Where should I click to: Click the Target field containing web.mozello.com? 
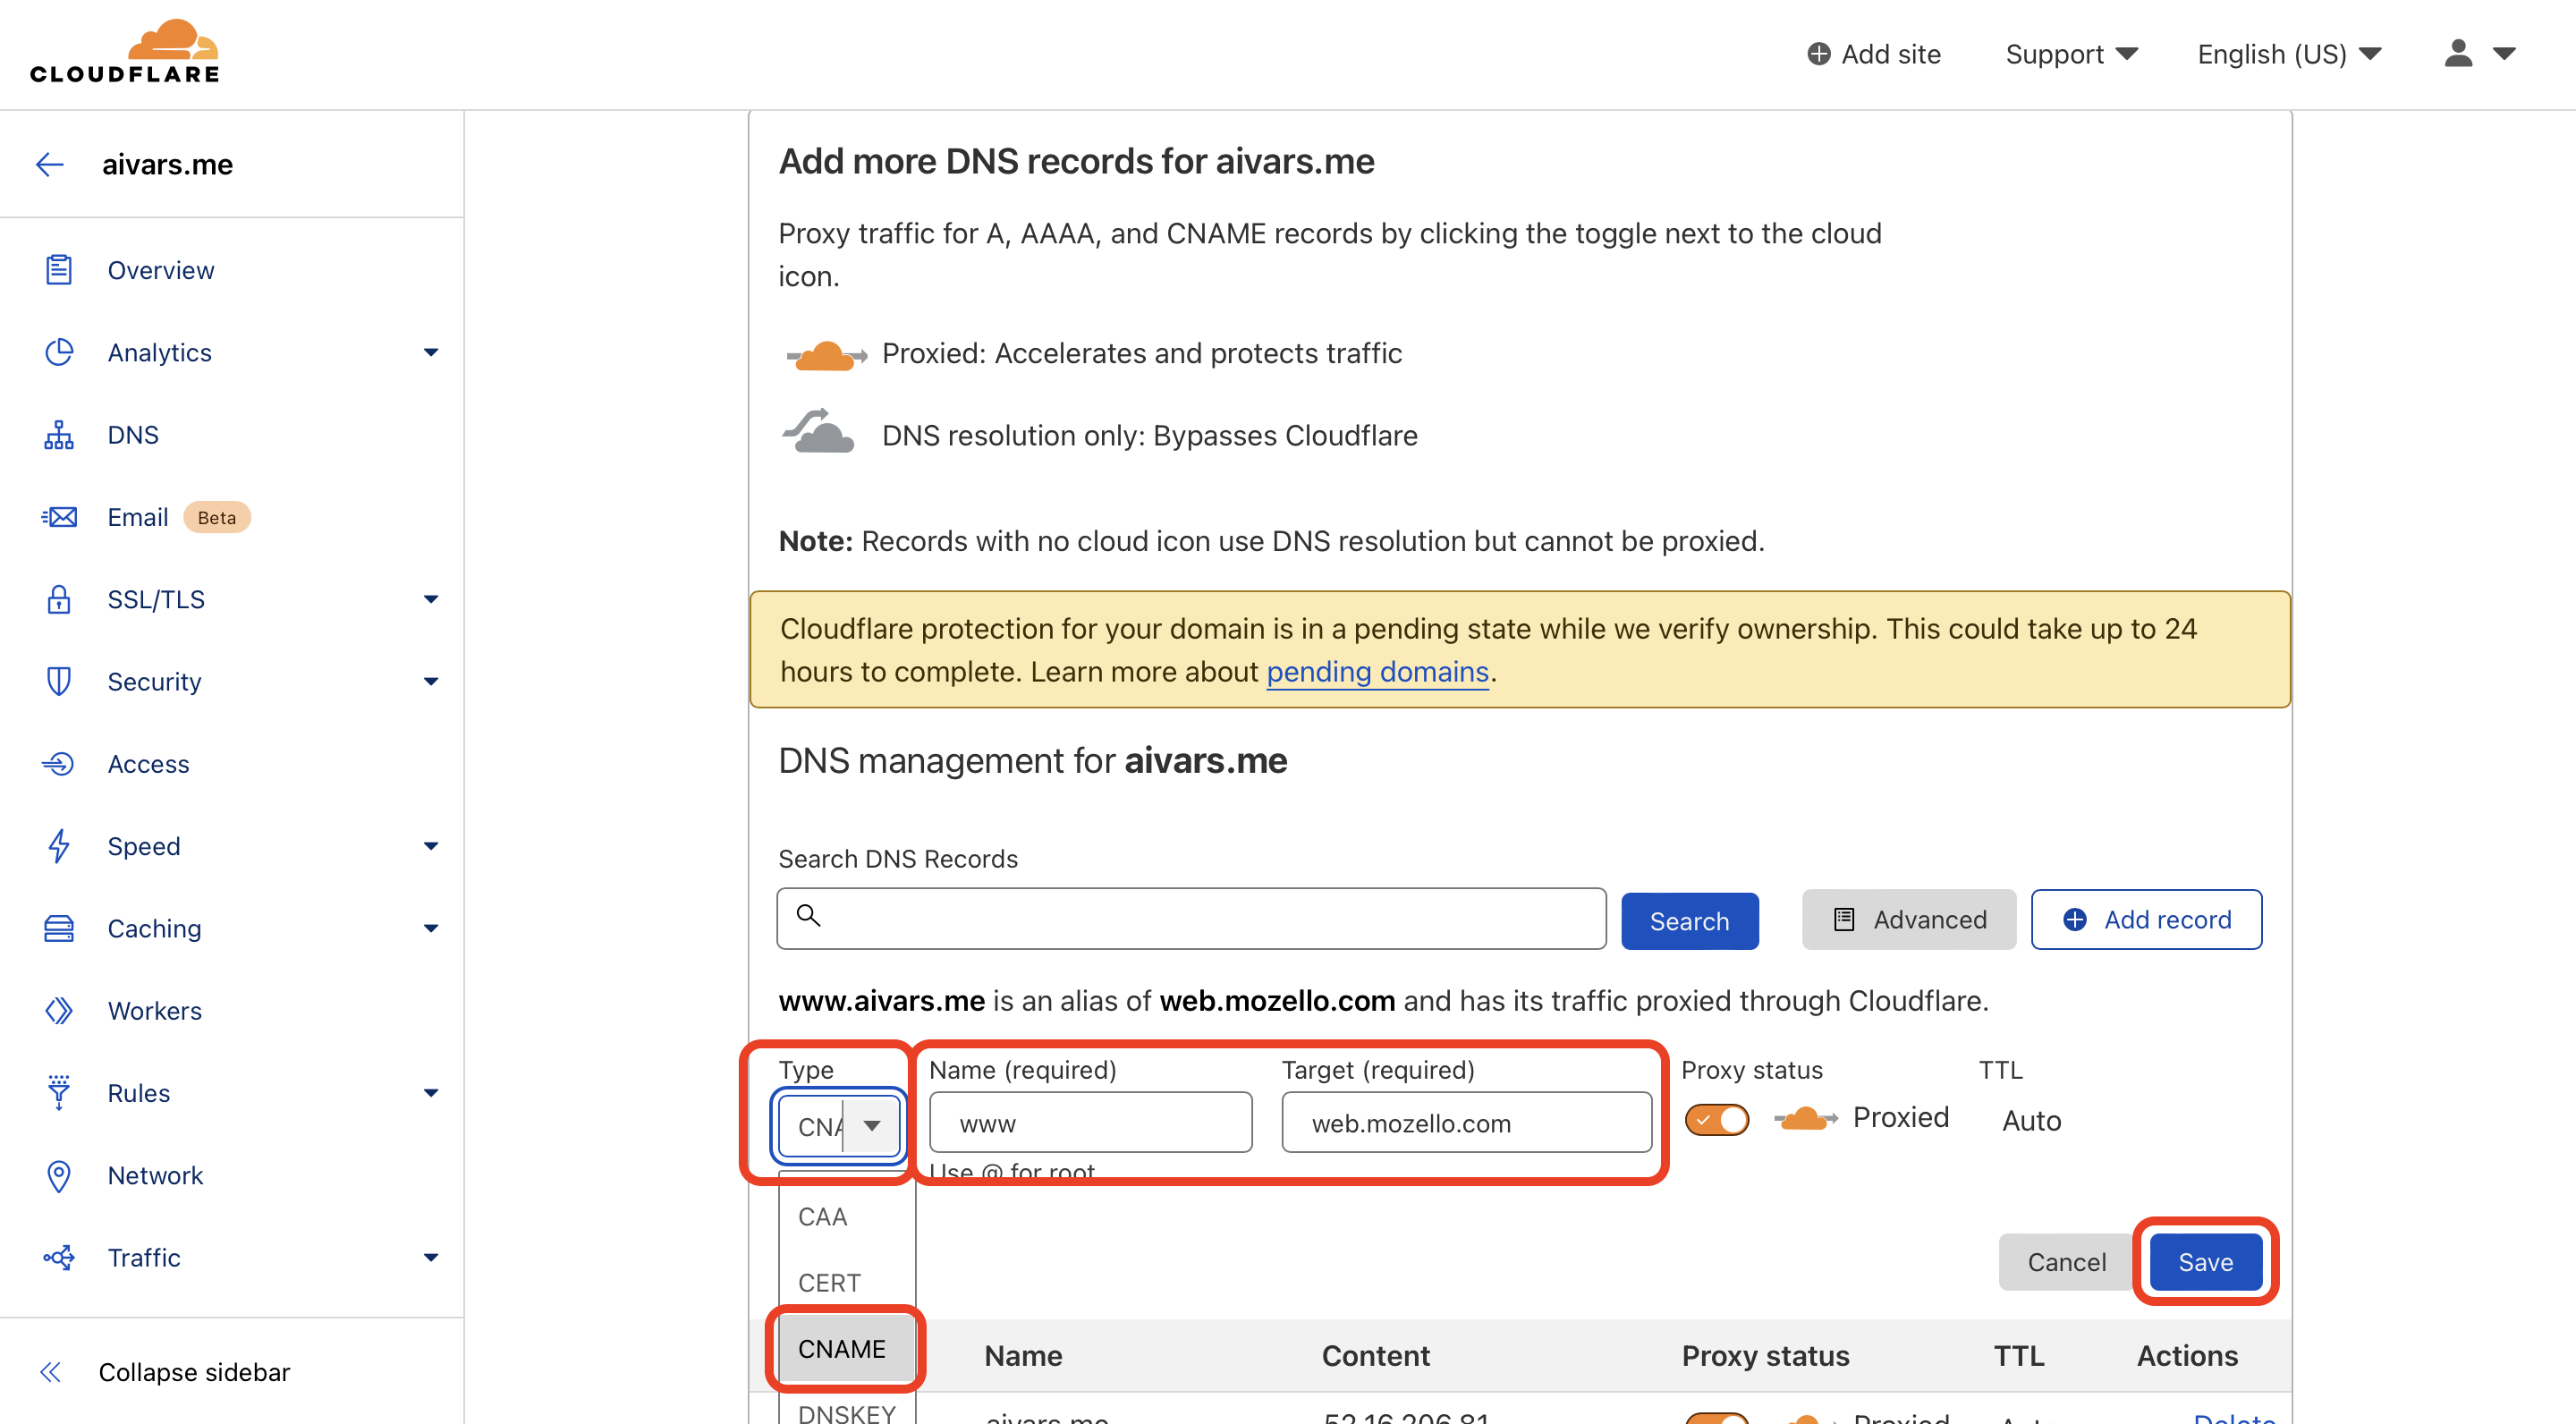(1466, 1123)
